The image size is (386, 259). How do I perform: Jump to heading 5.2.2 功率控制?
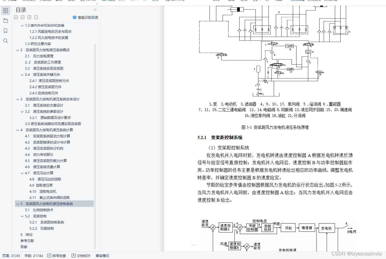41,228
